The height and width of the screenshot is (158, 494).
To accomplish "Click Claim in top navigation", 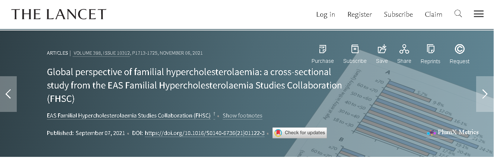I will [x=433, y=14].
